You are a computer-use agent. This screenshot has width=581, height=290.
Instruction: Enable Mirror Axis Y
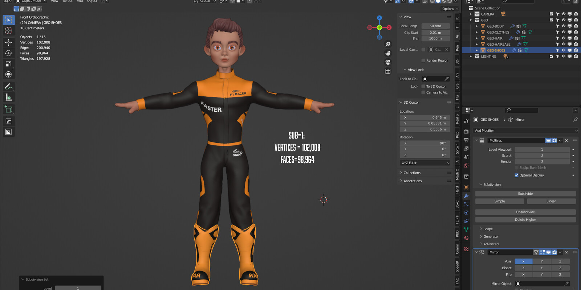(x=541, y=261)
